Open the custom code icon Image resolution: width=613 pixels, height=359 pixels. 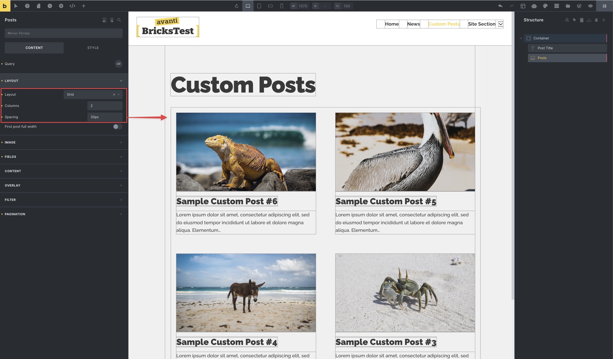[x=72, y=6]
